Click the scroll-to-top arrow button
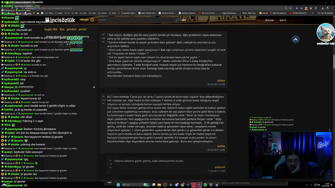 point(295,39)
